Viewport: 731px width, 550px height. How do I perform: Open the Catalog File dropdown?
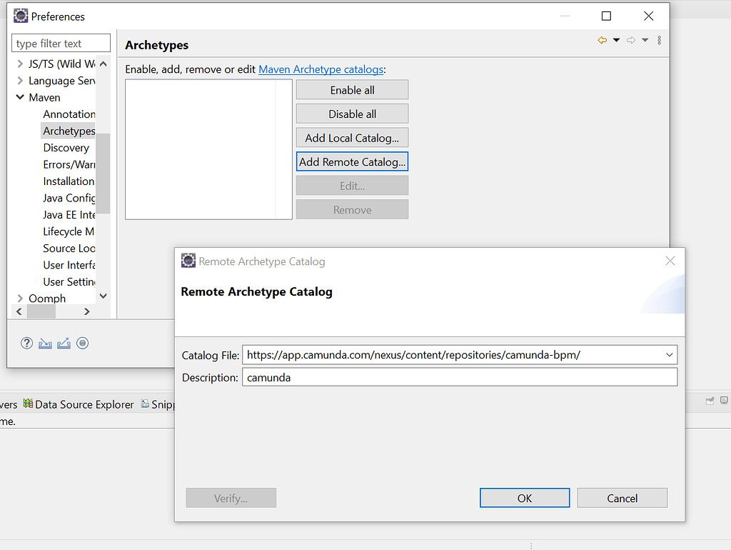(x=669, y=354)
